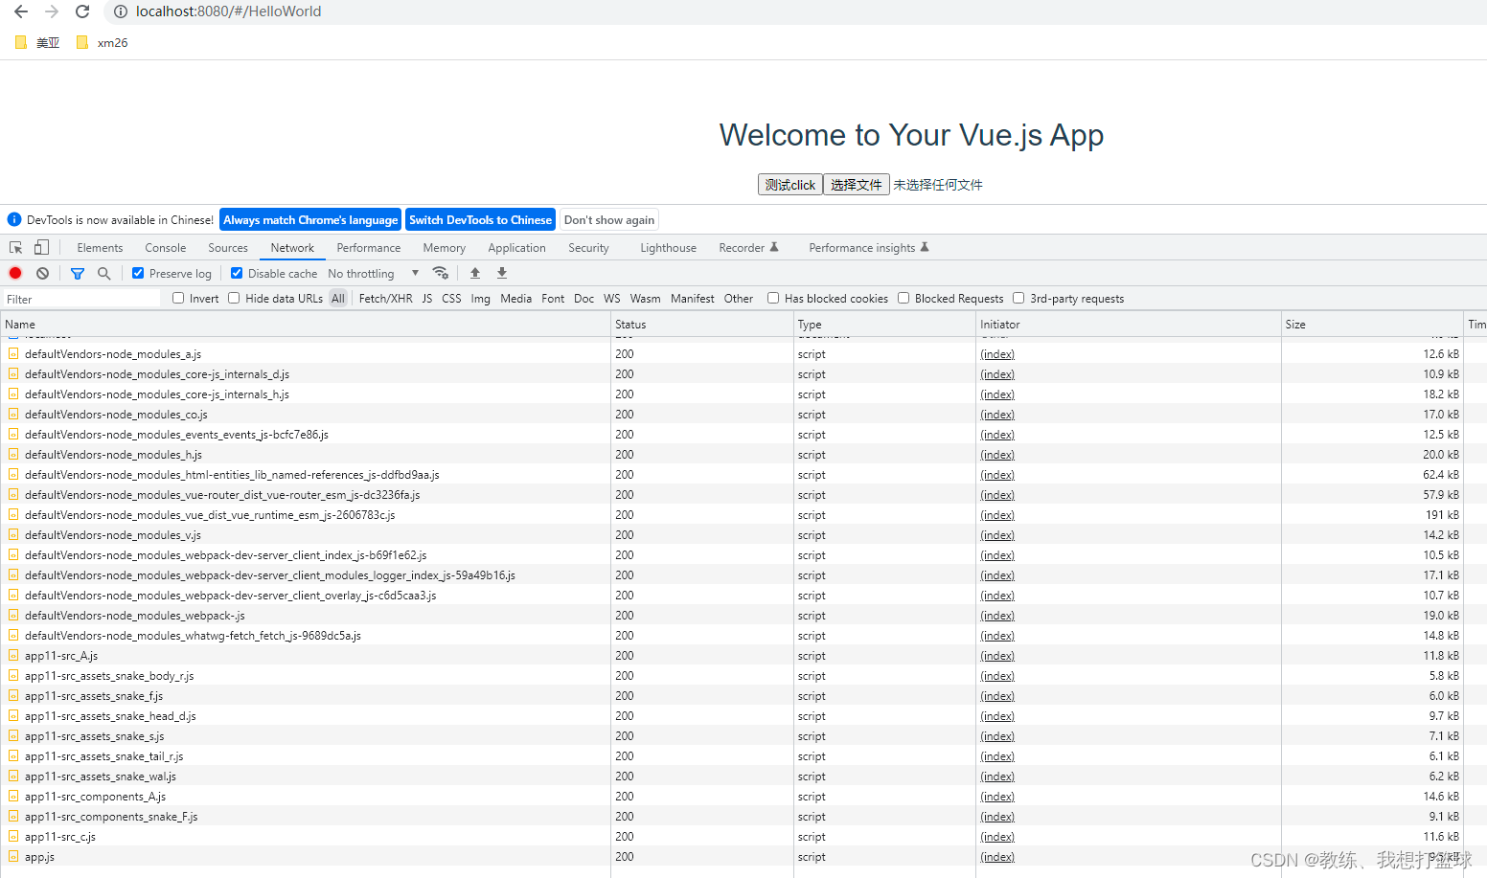
Task: Check the Blocked Requests option
Action: [904, 298]
